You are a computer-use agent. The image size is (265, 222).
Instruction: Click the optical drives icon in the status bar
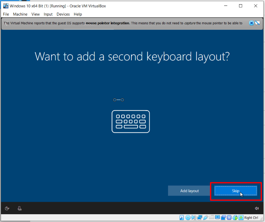187,217
